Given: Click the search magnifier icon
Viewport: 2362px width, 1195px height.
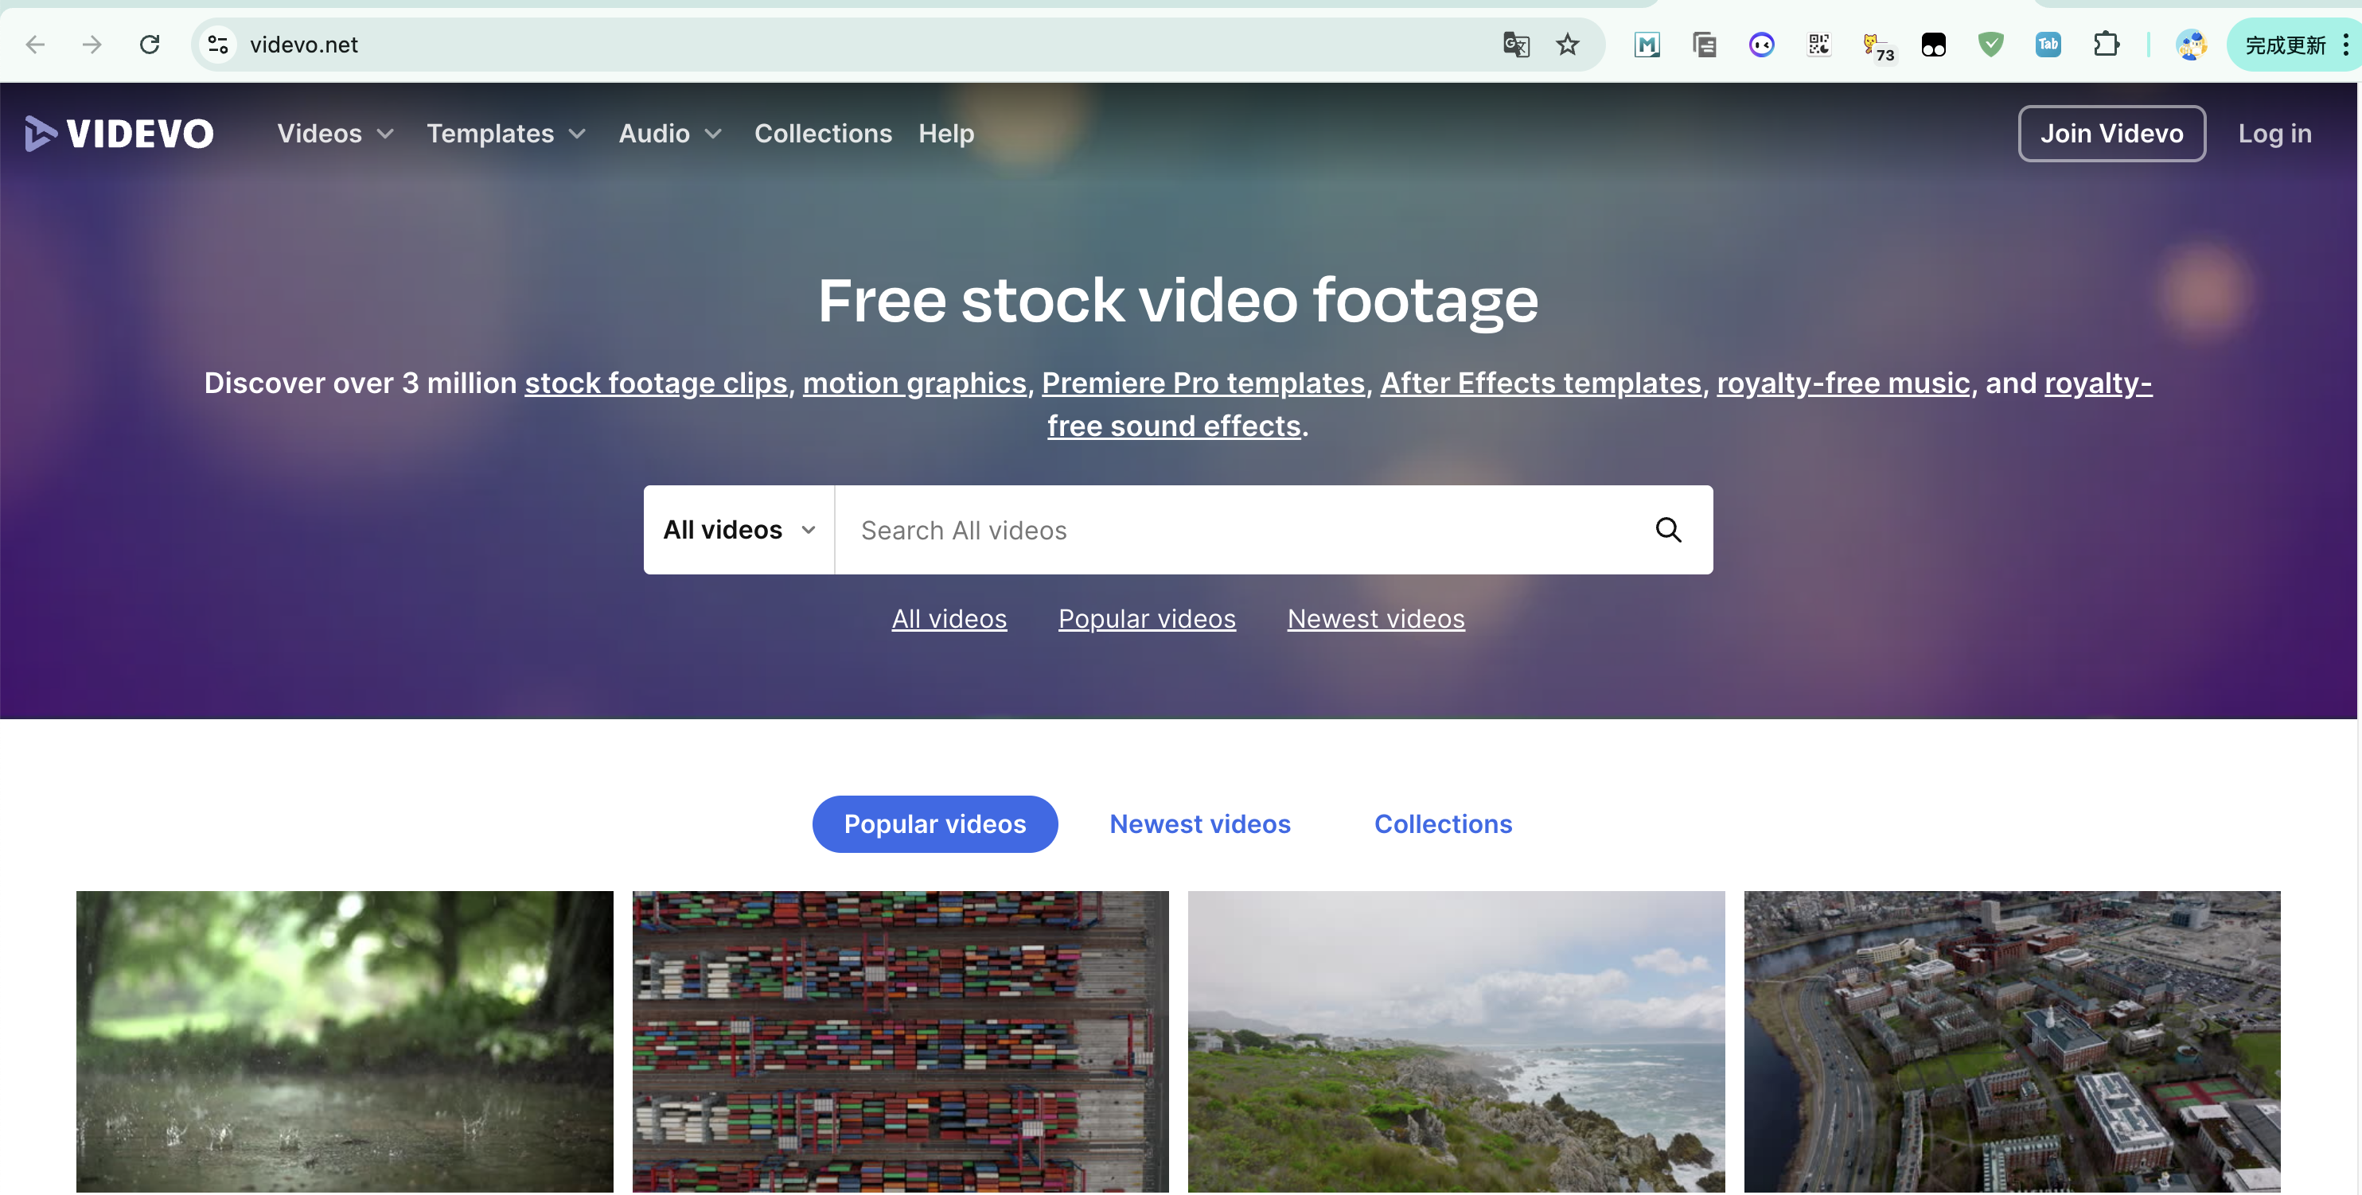Looking at the screenshot, I should (x=1667, y=530).
